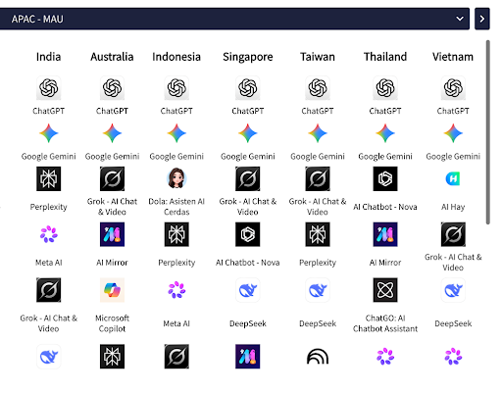The width and height of the screenshot is (502, 393).
Task: Click the vertical scrollbar on the right
Action: 488,132
